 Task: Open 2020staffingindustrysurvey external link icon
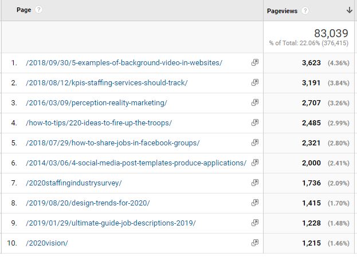[x=255, y=183]
